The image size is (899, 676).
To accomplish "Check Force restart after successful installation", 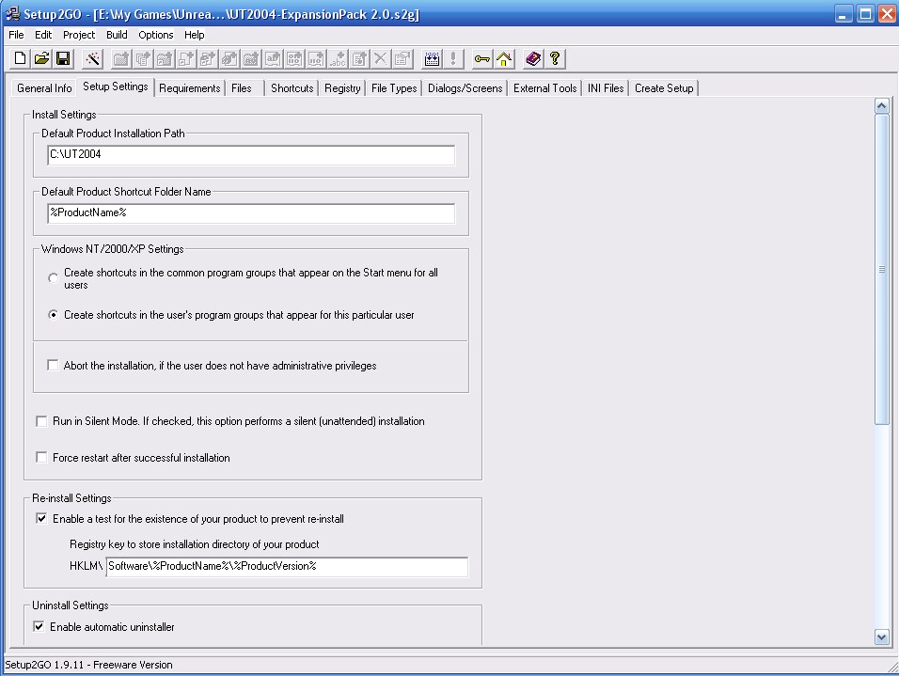I will 41,458.
